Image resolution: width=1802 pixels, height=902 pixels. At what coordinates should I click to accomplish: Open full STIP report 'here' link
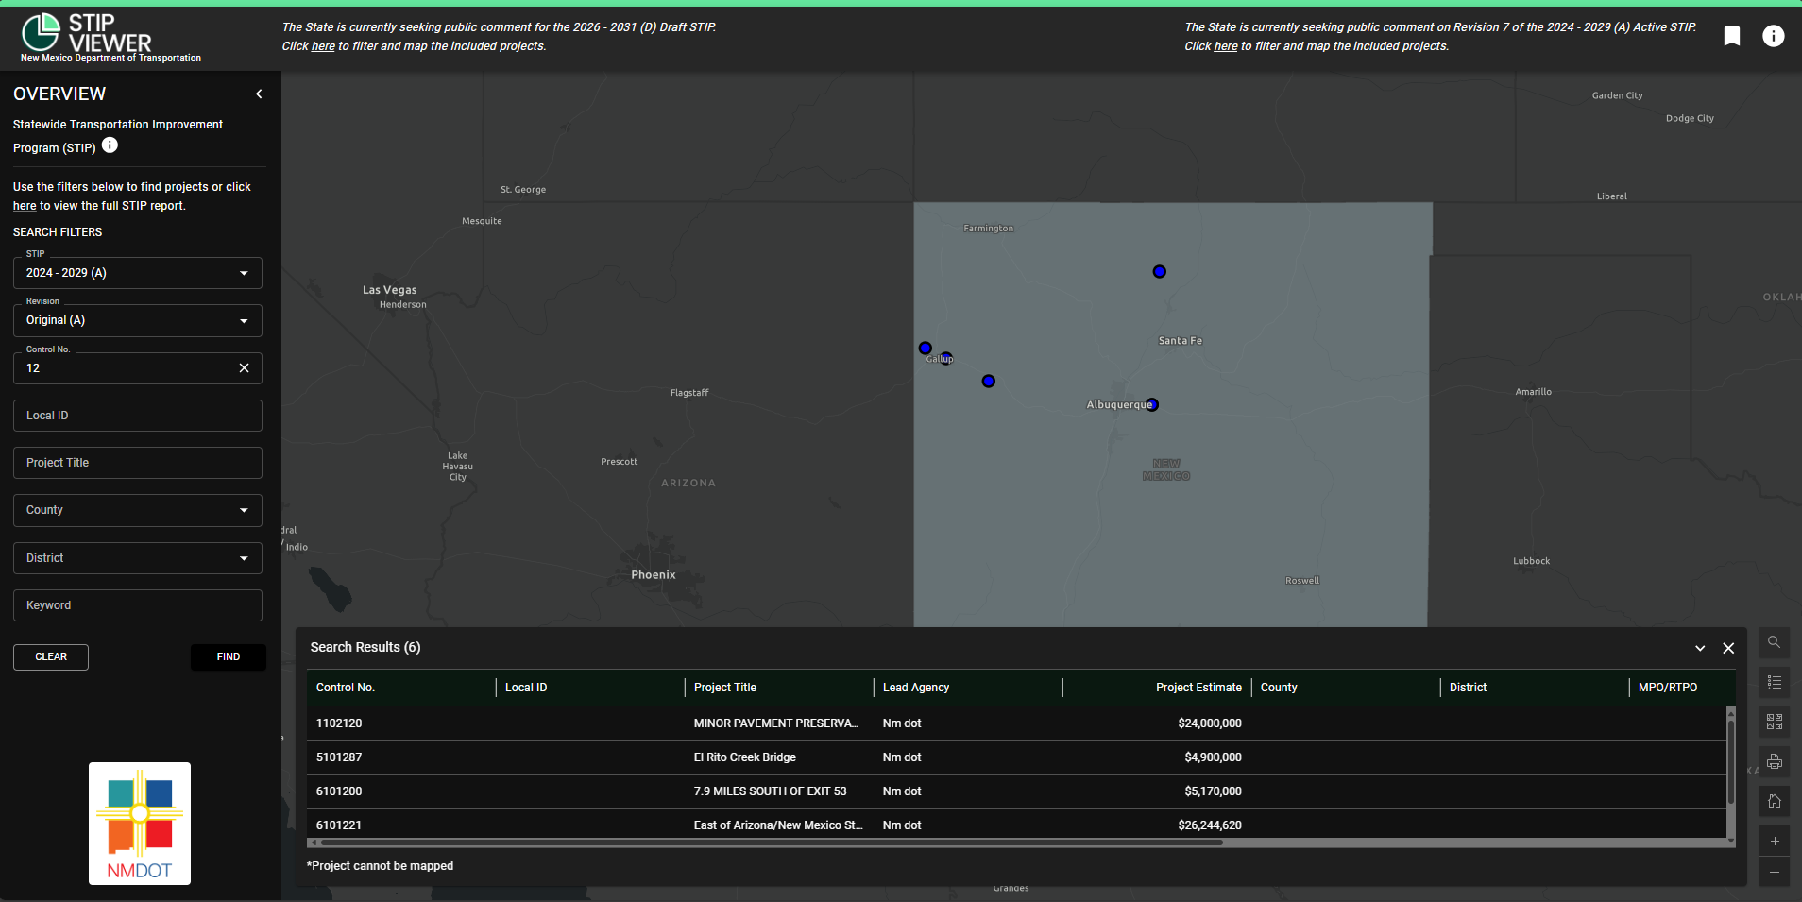25,206
